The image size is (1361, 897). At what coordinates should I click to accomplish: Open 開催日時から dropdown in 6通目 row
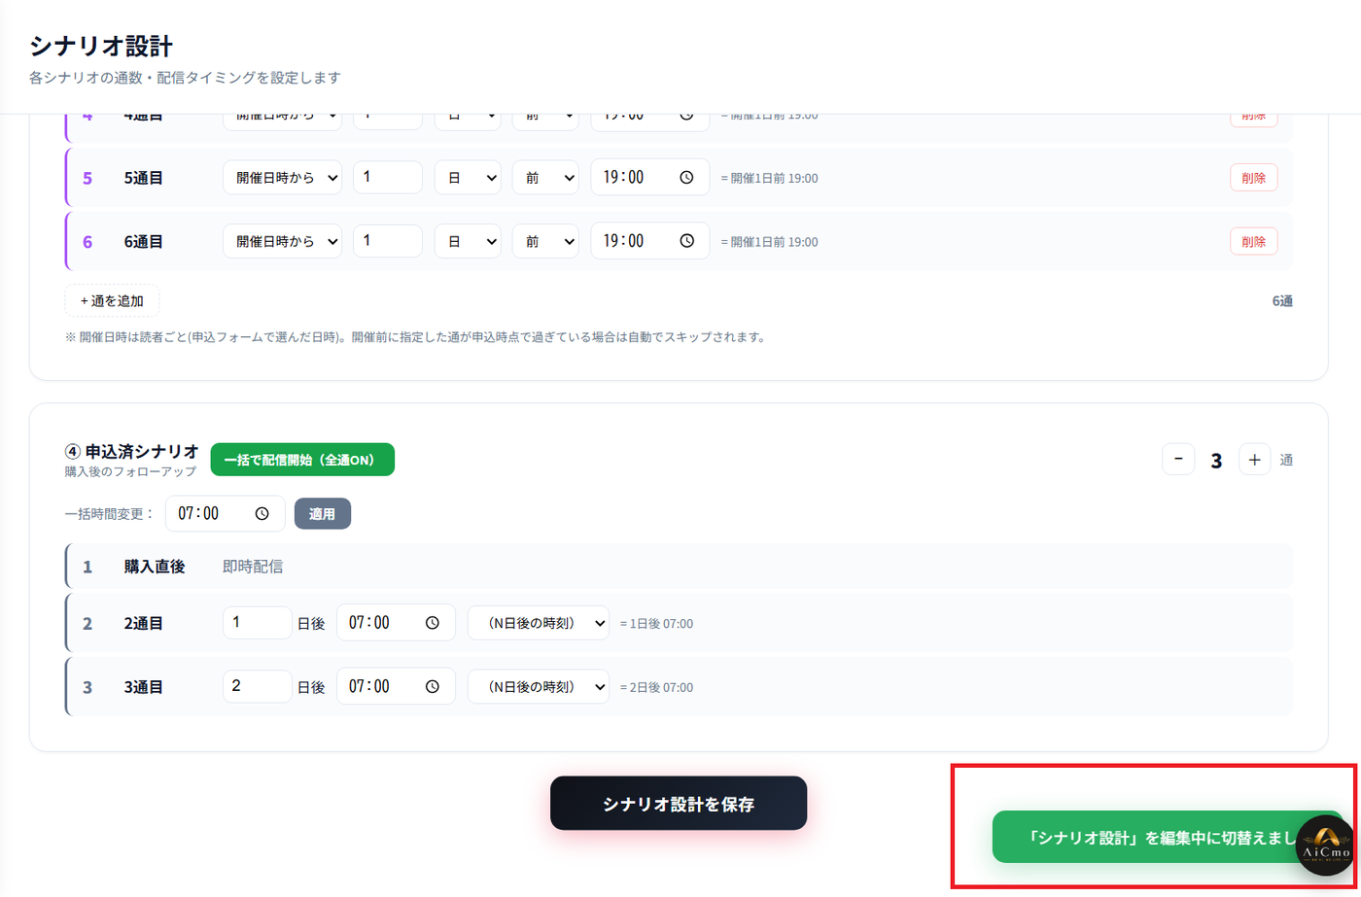(282, 241)
